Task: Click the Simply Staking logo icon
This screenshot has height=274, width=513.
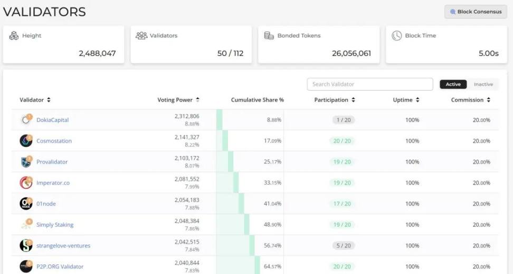Action: pyautogui.click(x=26, y=225)
